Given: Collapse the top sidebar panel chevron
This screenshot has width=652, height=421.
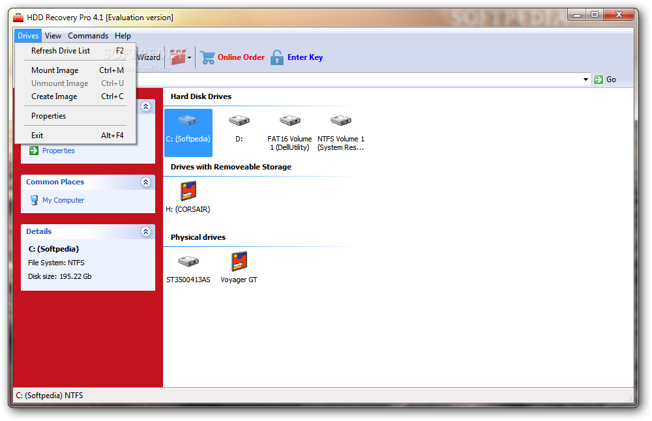Looking at the screenshot, I should [145, 106].
